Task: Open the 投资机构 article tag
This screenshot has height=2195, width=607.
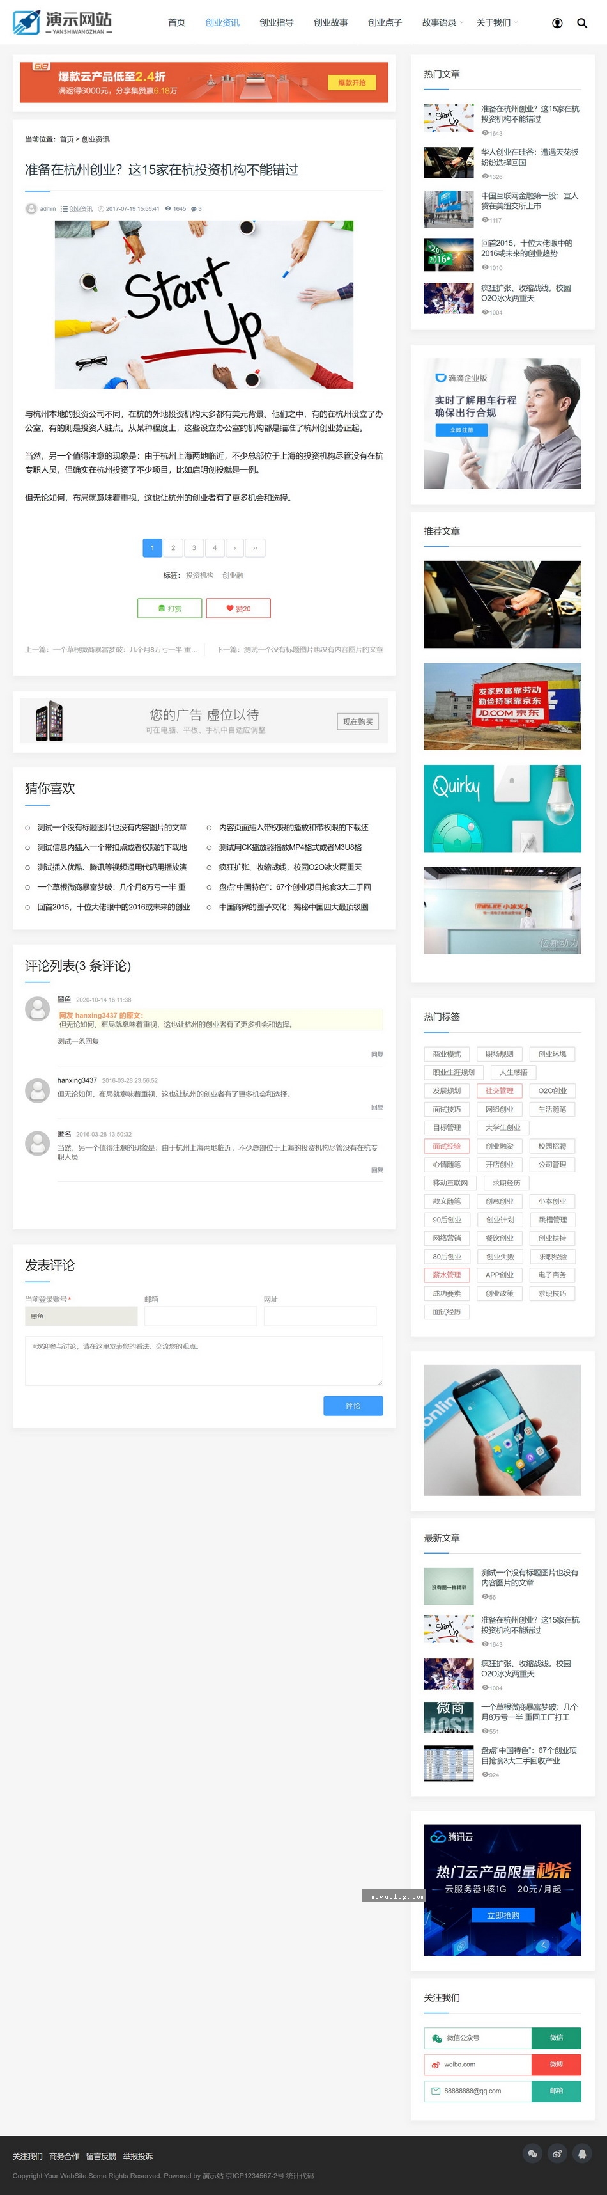Action: [x=200, y=575]
